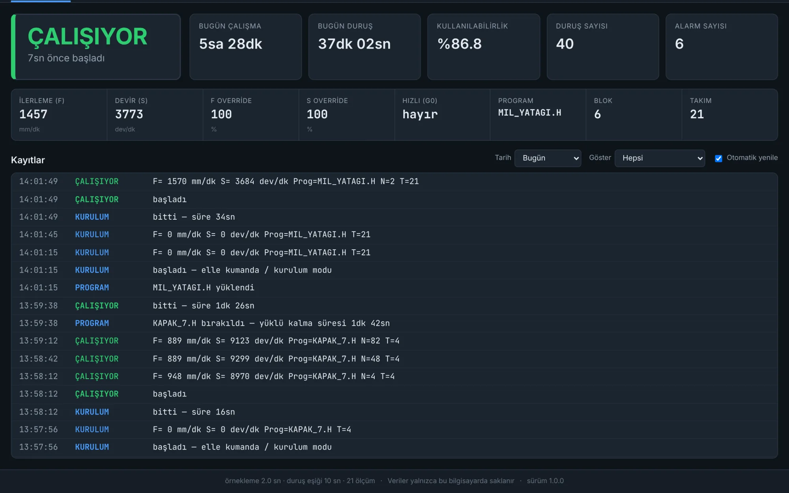Open the Göster dropdown showing Hepsi
Viewport: 789px width, 493px height.
tap(660, 158)
